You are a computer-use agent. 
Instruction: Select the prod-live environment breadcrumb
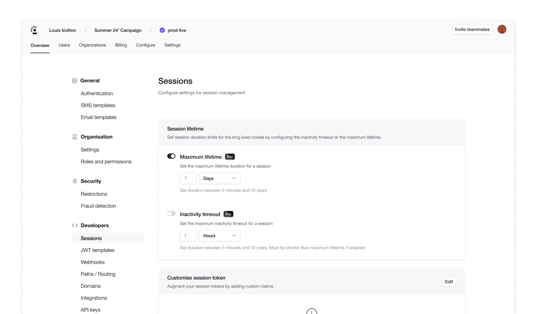pos(177,30)
